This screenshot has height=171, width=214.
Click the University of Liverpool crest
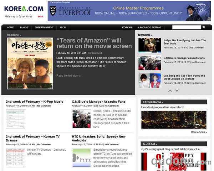53,11
